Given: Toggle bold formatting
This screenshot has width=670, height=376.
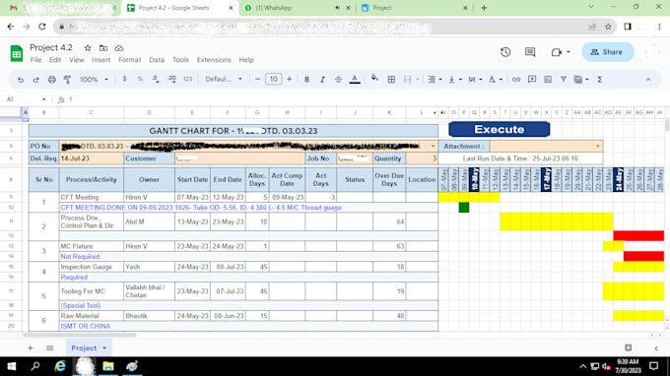Looking at the screenshot, I should [306, 80].
